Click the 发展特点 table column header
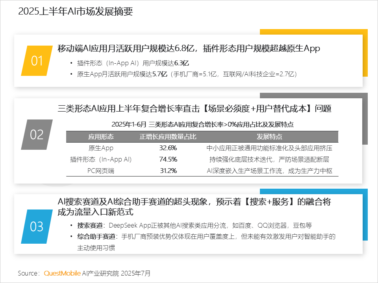 pyautogui.click(x=269, y=137)
